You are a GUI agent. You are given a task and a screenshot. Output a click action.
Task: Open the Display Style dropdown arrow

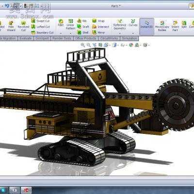point(118,45)
